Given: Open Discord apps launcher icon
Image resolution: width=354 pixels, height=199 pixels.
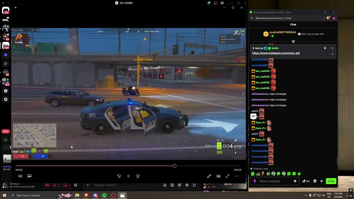Looking at the screenshot, I should pos(194,185).
